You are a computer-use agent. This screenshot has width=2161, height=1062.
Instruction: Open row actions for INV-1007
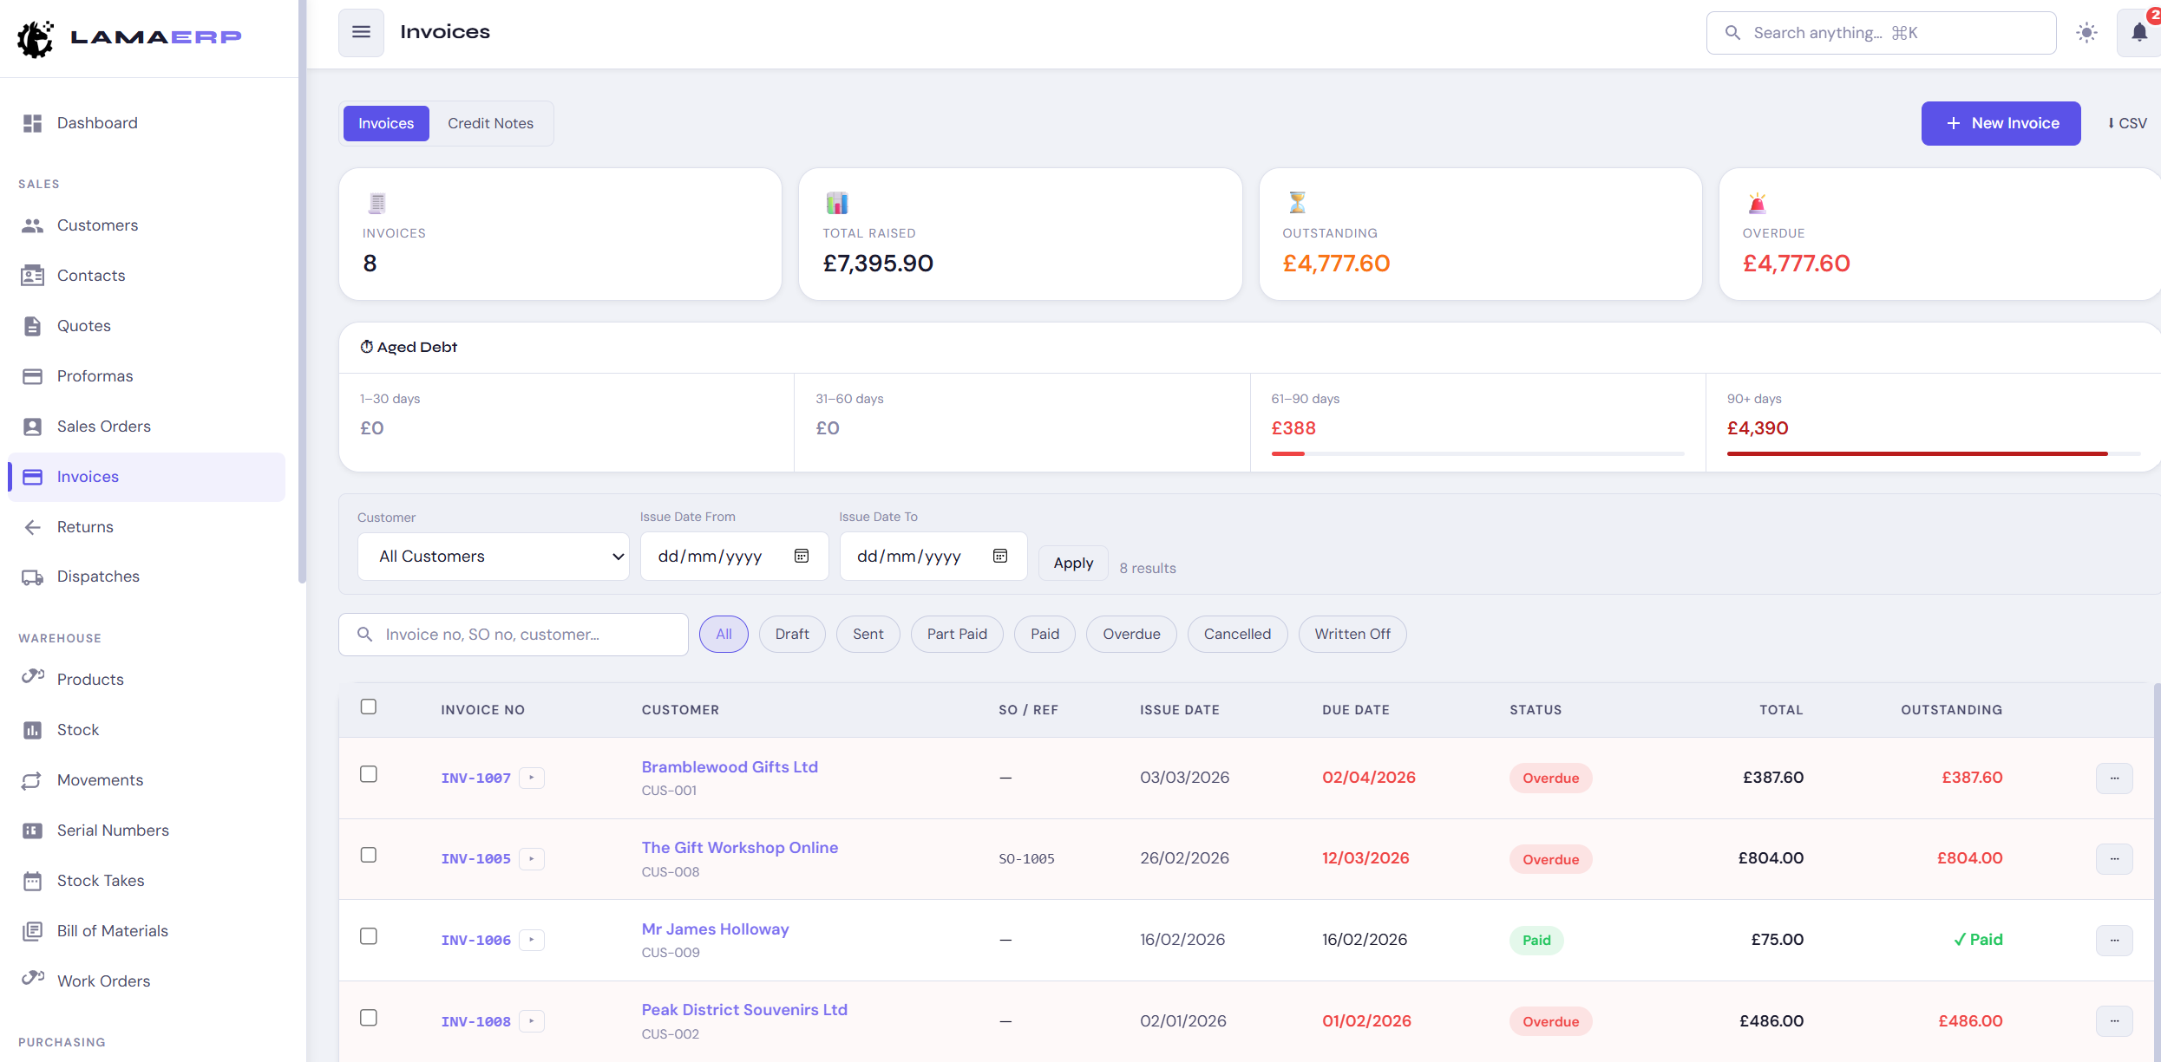click(2114, 778)
